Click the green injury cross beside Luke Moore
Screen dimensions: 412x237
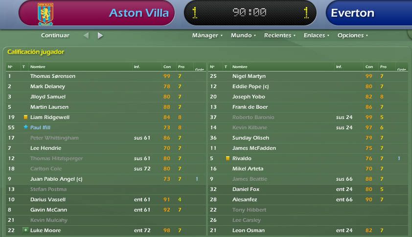pos(25,230)
